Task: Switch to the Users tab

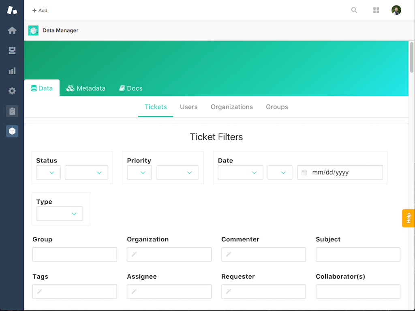Action: pyautogui.click(x=189, y=107)
